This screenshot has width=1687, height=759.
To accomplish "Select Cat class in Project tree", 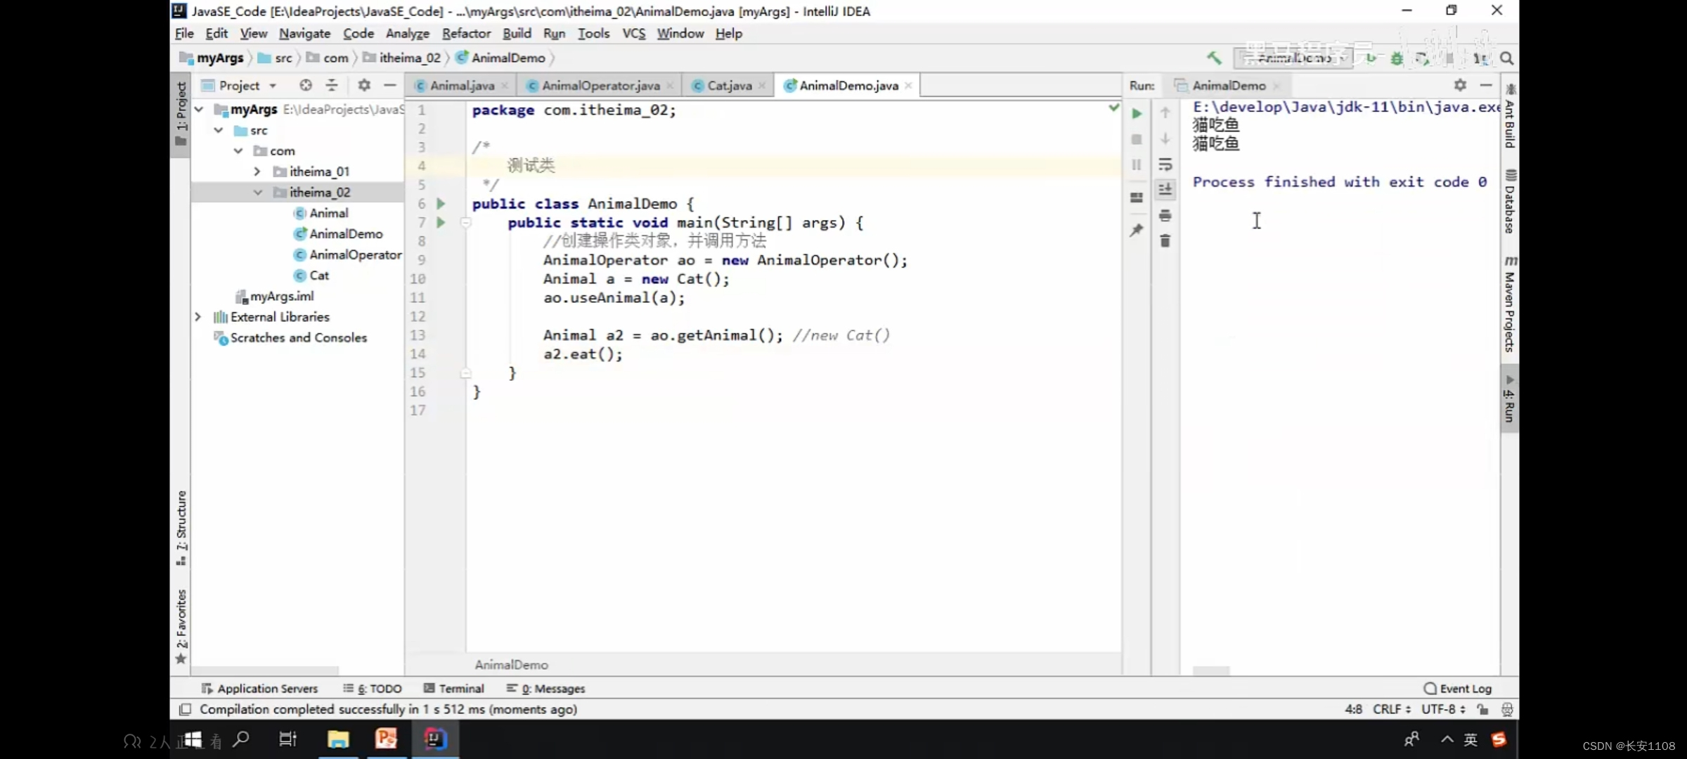I will pyautogui.click(x=311, y=275).
